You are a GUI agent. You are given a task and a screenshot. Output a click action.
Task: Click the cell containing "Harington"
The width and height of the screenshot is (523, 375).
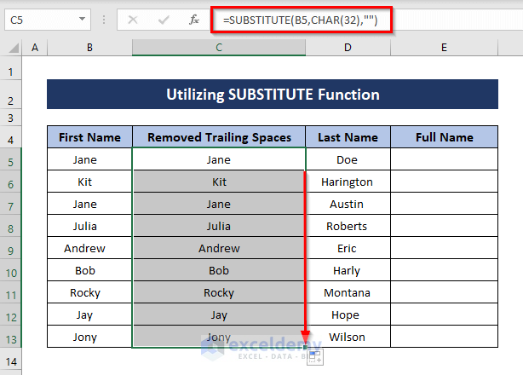click(x=348, y=182)
